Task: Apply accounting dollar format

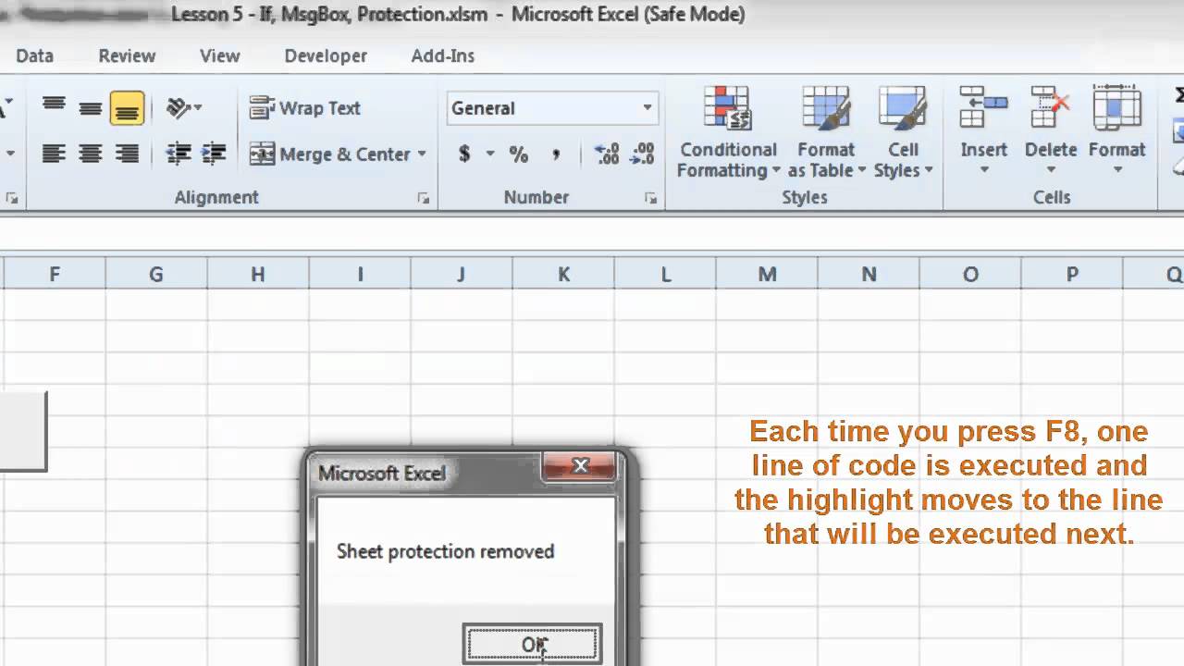Action: pos(464,154)
